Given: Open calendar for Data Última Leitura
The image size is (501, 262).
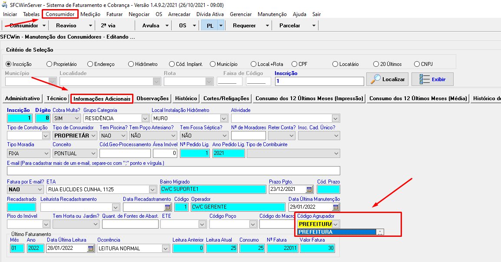Looking at the screenshot, I should pyautogui.click(x=91, y=249).
